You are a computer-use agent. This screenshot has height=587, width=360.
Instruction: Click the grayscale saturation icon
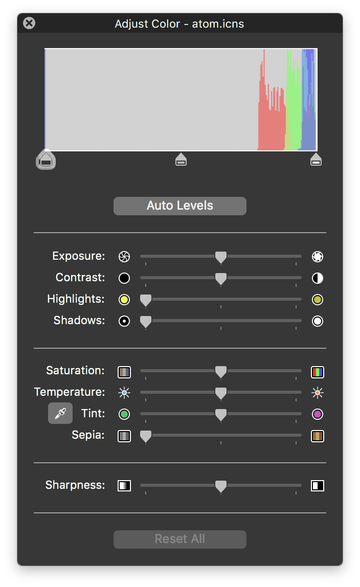(x=124, y=372)
